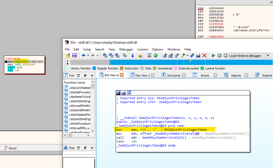Image resolution: width=273 pixels, height=168 pixels.
Task: Close the Enums tab
Action: [x=215, y=75]
